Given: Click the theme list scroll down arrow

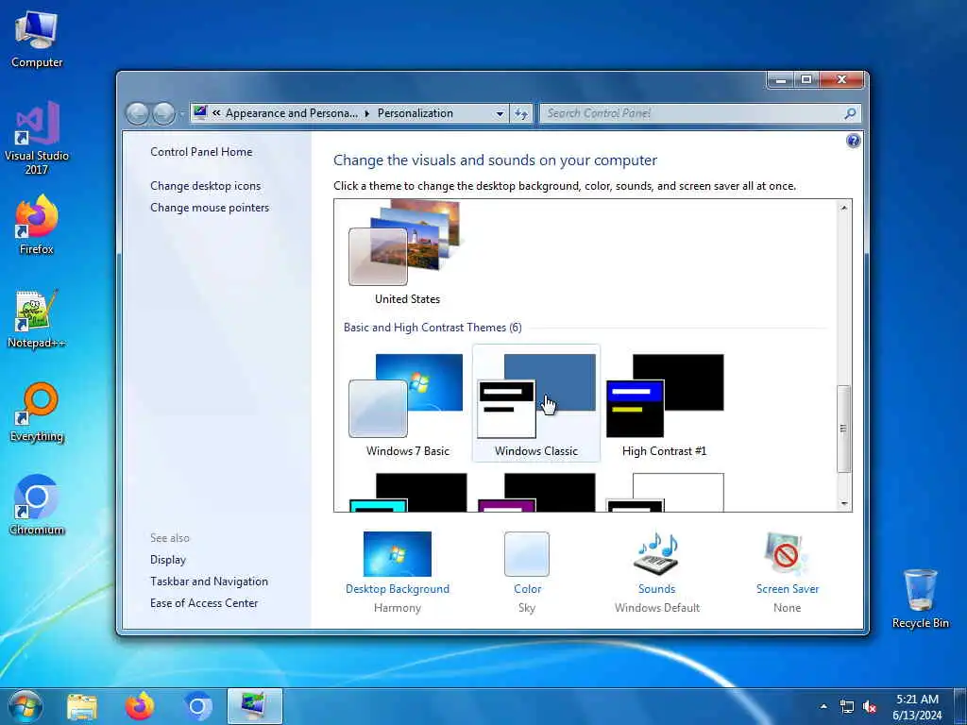Looking at the screenshot, I should pos(844,504).
